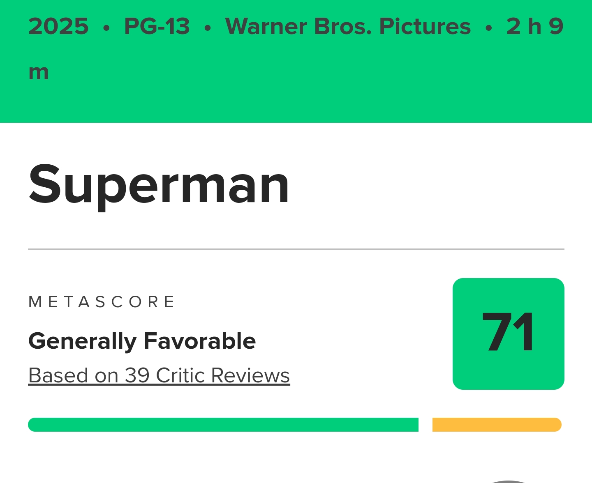Click the Based on 39 Critic Reviews link

tap(159, 375)
